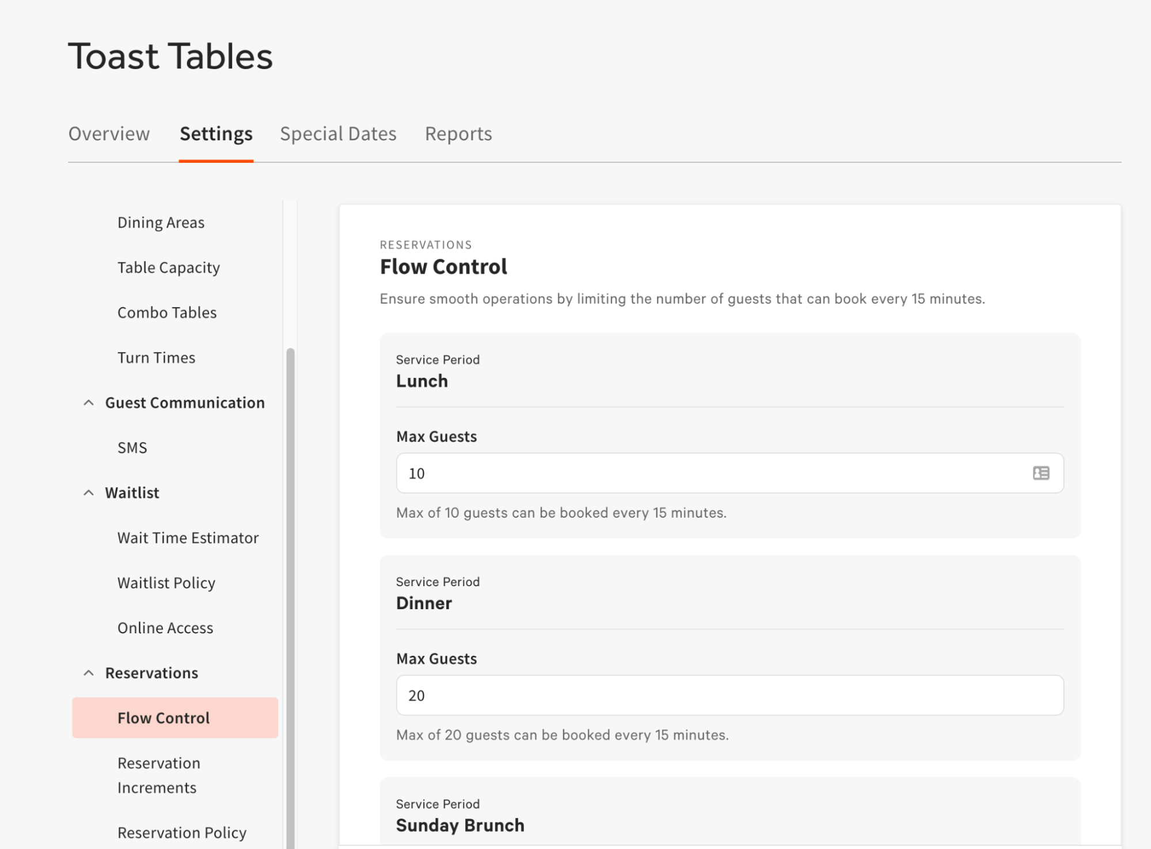
Task: Open Dining Areas settings
Action: (161, 222)
